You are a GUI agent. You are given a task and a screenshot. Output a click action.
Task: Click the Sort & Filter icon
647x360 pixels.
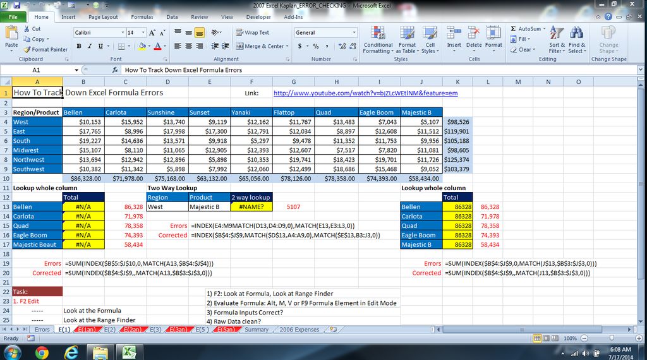[x=557, y=33]
